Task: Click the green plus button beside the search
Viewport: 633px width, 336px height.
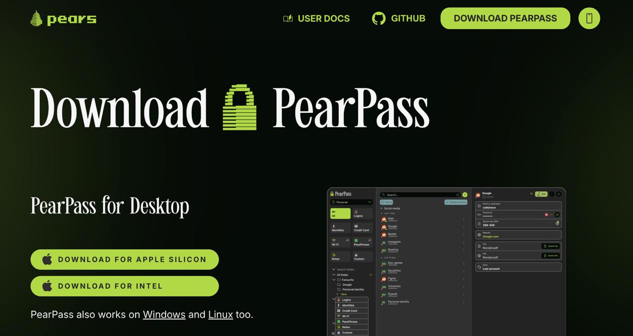Action: [x=465, y=195]
